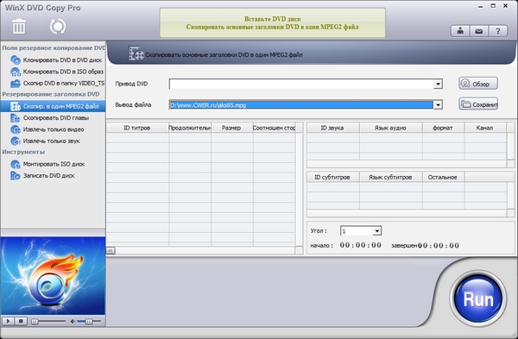Click the envelope mail icon button
Image resolution: width=518 pixels, height=339 pixels.
point(478,31)
